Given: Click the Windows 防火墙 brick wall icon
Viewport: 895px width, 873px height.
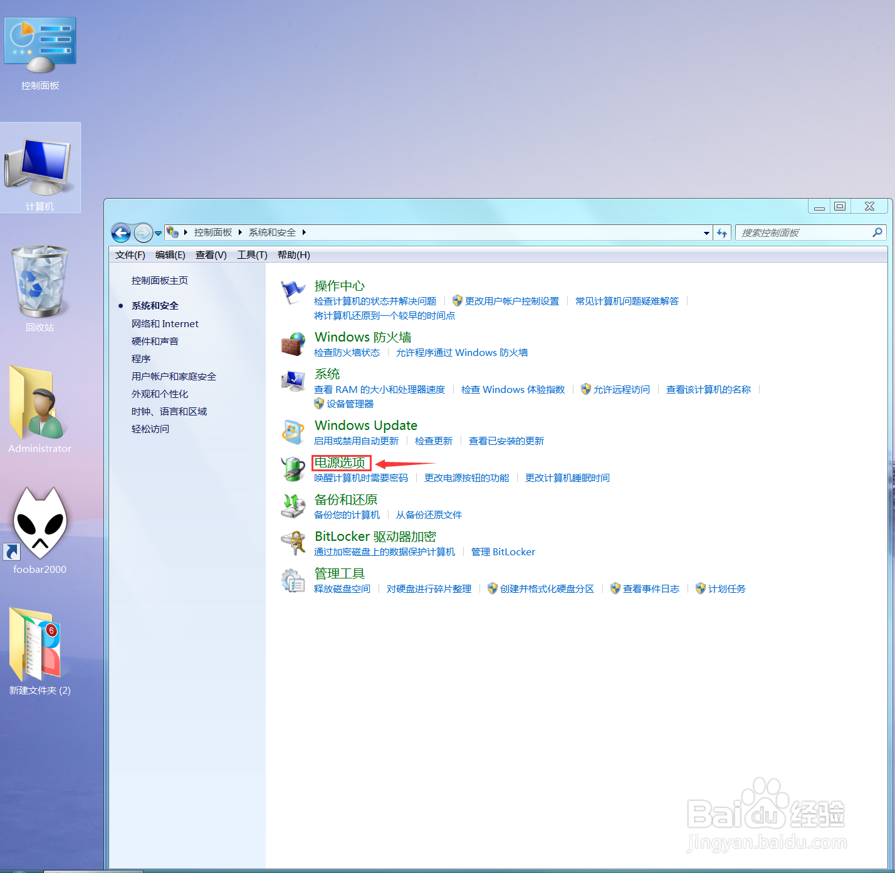Looking at the screenshot, I should pyautogui.click(x=293, y=343).
